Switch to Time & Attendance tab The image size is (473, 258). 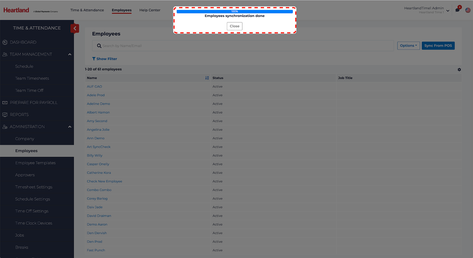87,10
